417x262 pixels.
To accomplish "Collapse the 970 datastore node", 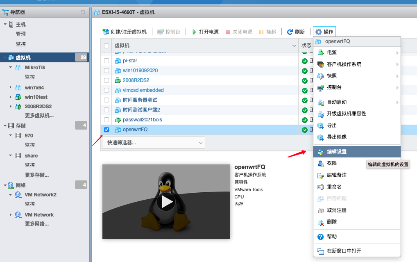I will tap(11, 136).
